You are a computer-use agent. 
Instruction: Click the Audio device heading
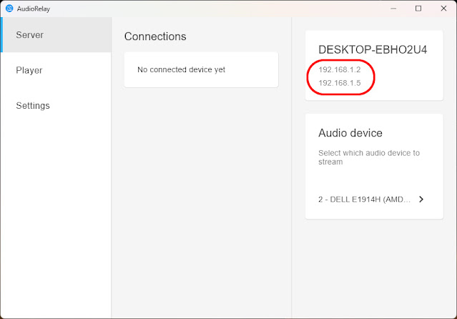tap(350, 133)
